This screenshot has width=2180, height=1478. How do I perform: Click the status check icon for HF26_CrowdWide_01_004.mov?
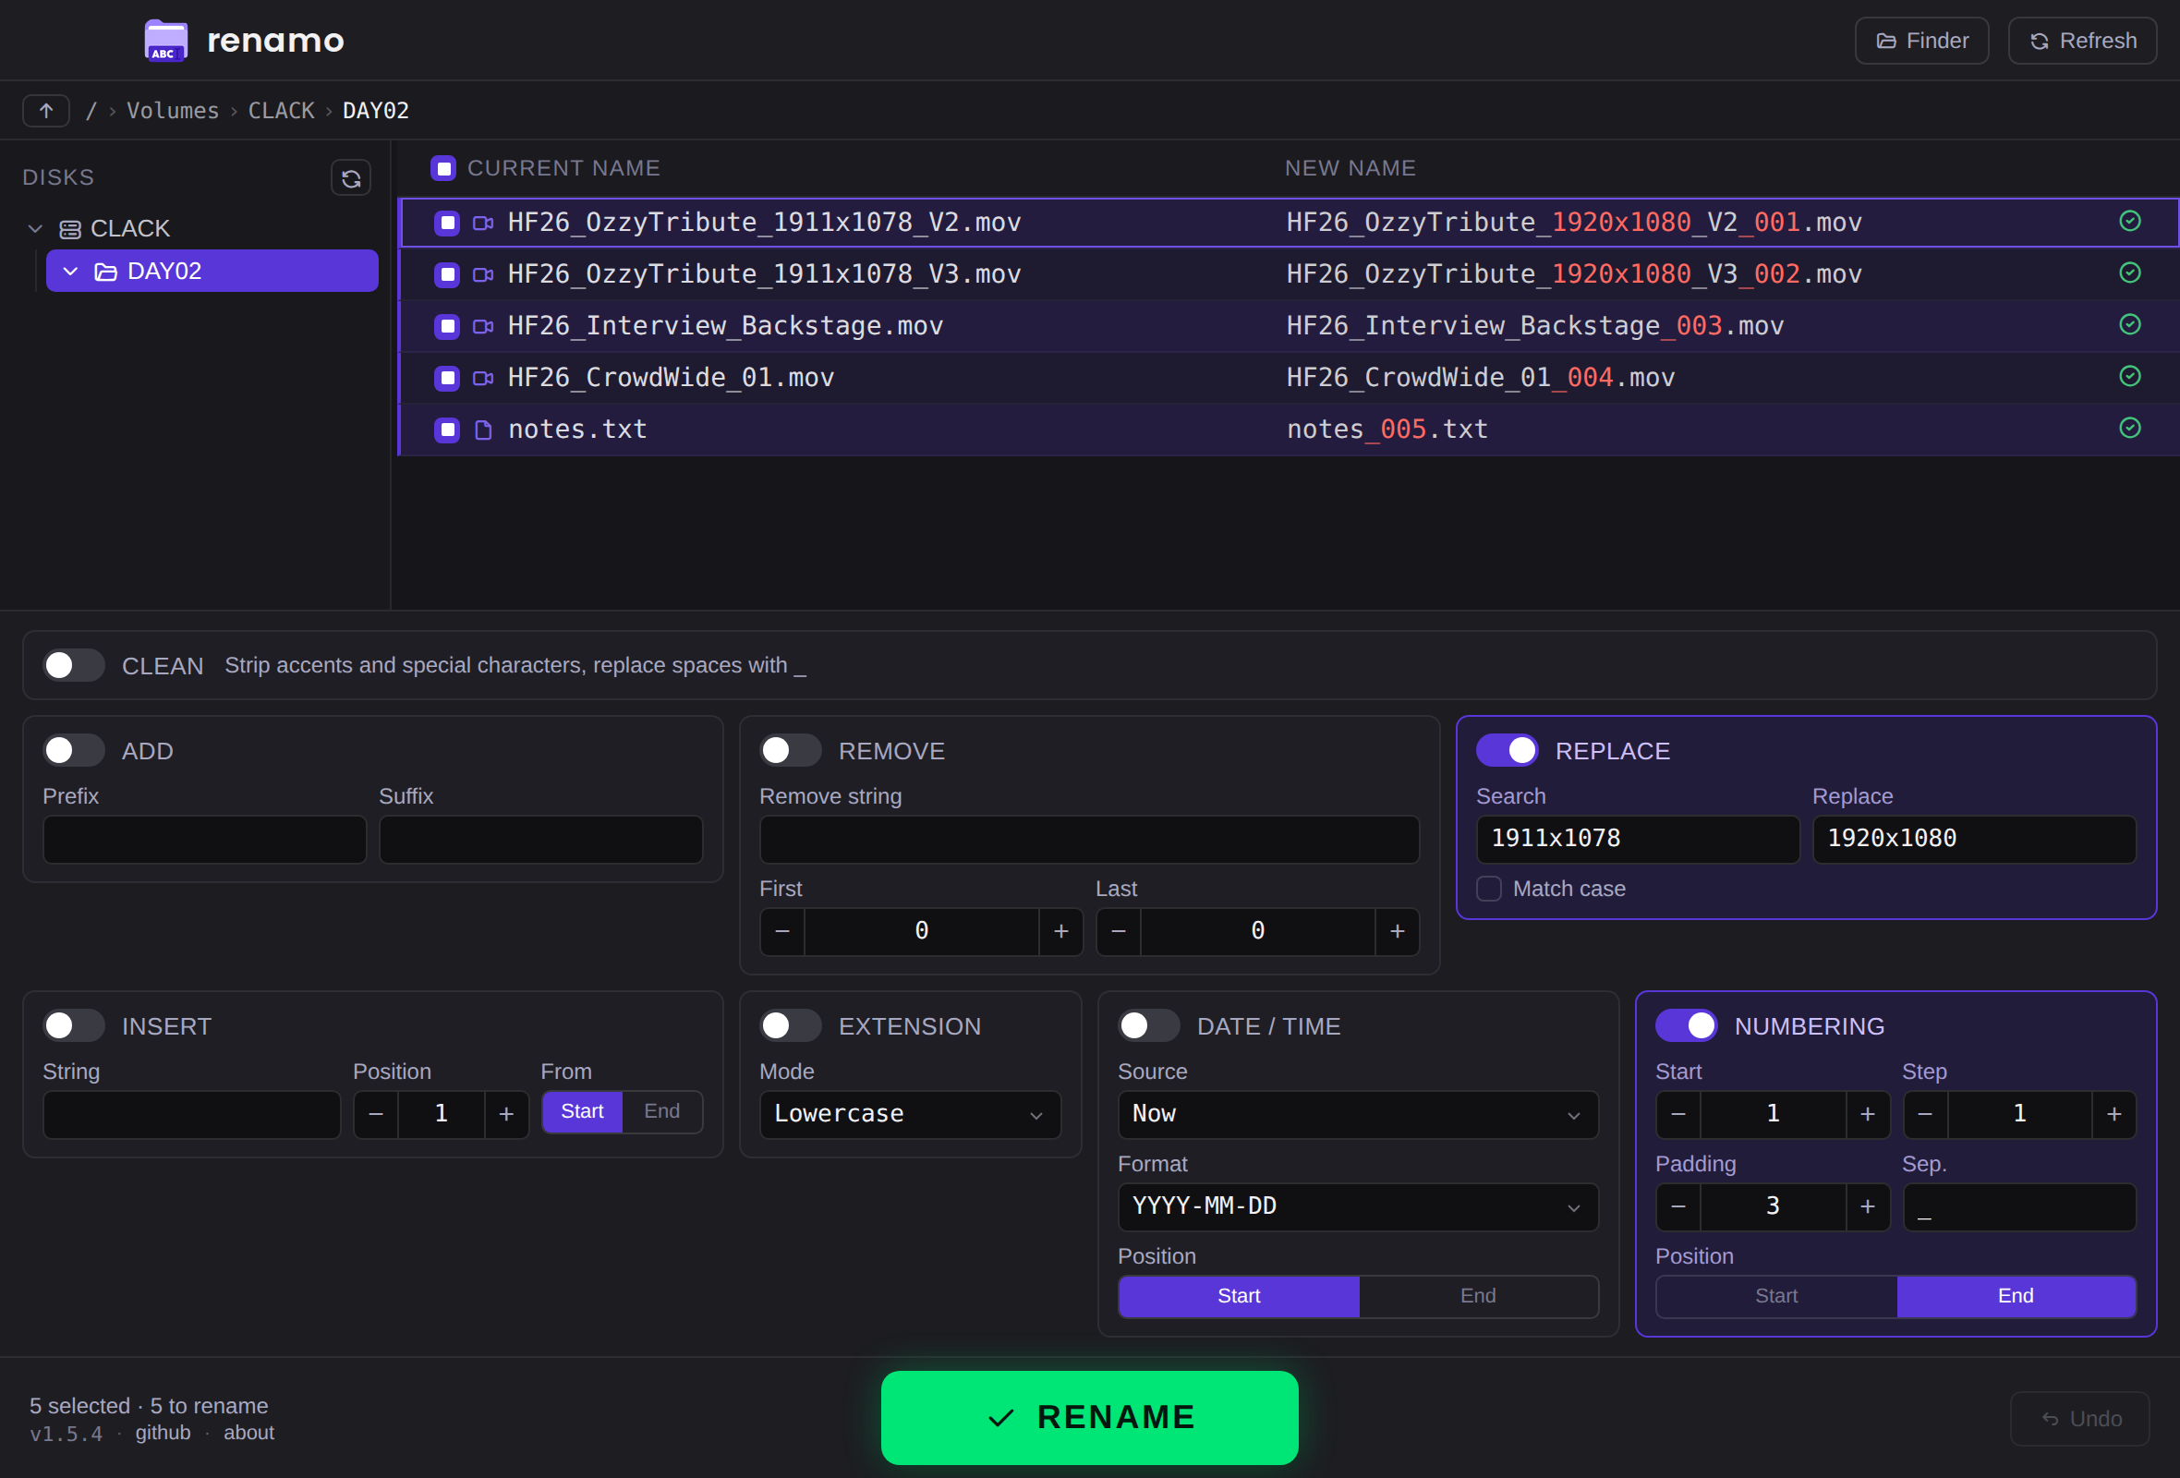2130,376
